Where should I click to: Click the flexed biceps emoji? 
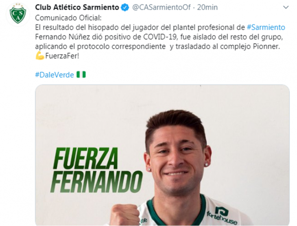(40, 56)
